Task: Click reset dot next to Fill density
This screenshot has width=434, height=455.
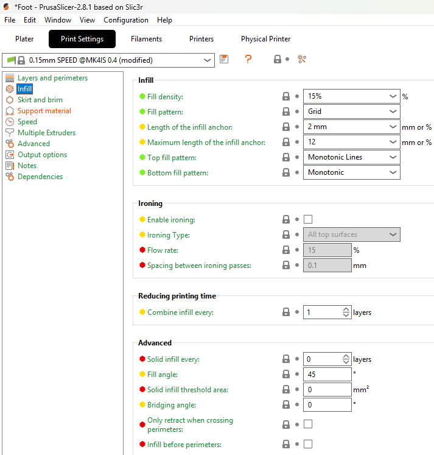Action: (x=297, y=96)
